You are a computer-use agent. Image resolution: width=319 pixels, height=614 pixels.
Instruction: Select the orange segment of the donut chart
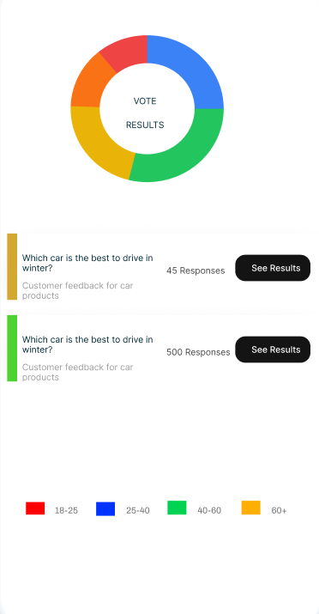[x=90, y=84]
